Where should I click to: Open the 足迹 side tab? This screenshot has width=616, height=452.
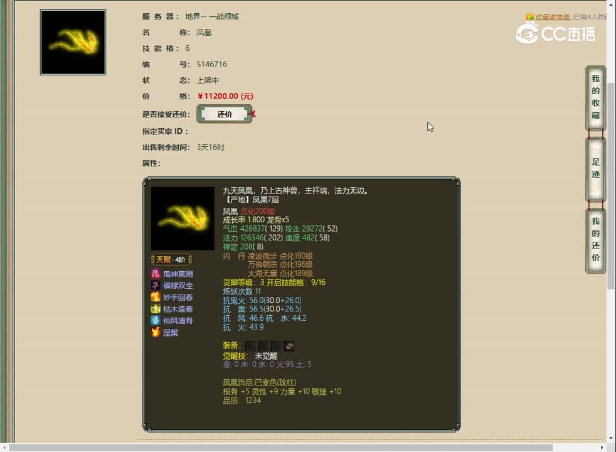595,169
